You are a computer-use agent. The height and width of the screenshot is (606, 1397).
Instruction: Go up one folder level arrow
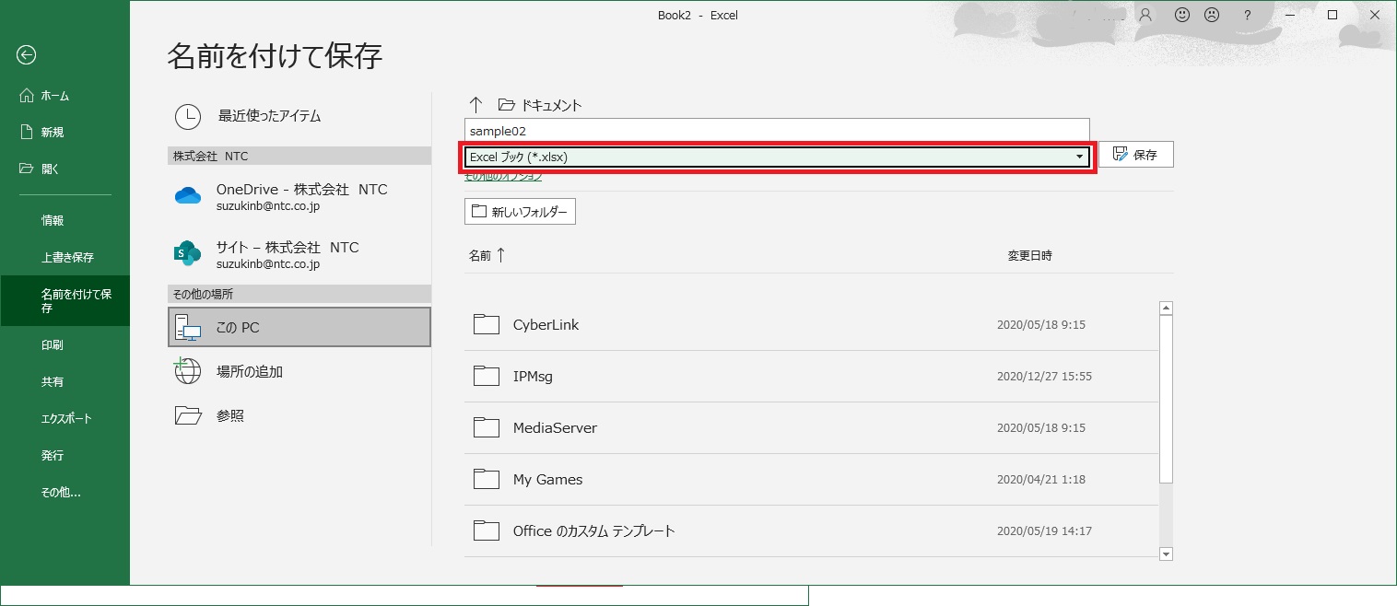(x=475, y=105)
